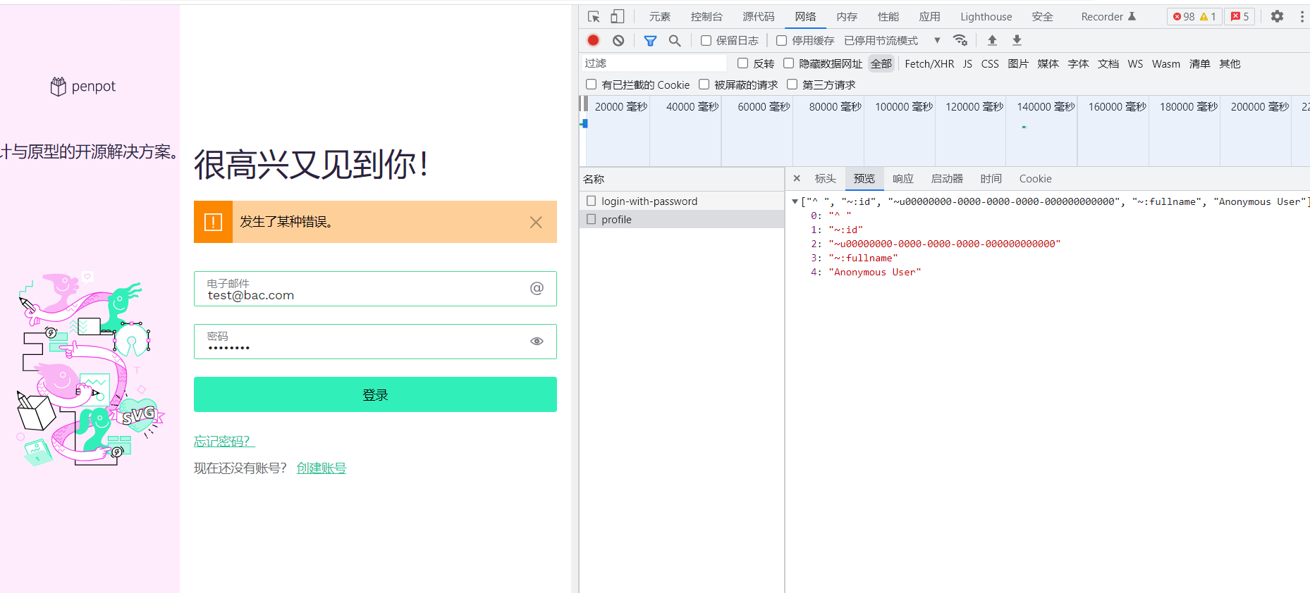The width and height of the screenshot is (1310, 593).
Task: Close the request detail panel
Action: pyautogui.click(x=797, y=179)
